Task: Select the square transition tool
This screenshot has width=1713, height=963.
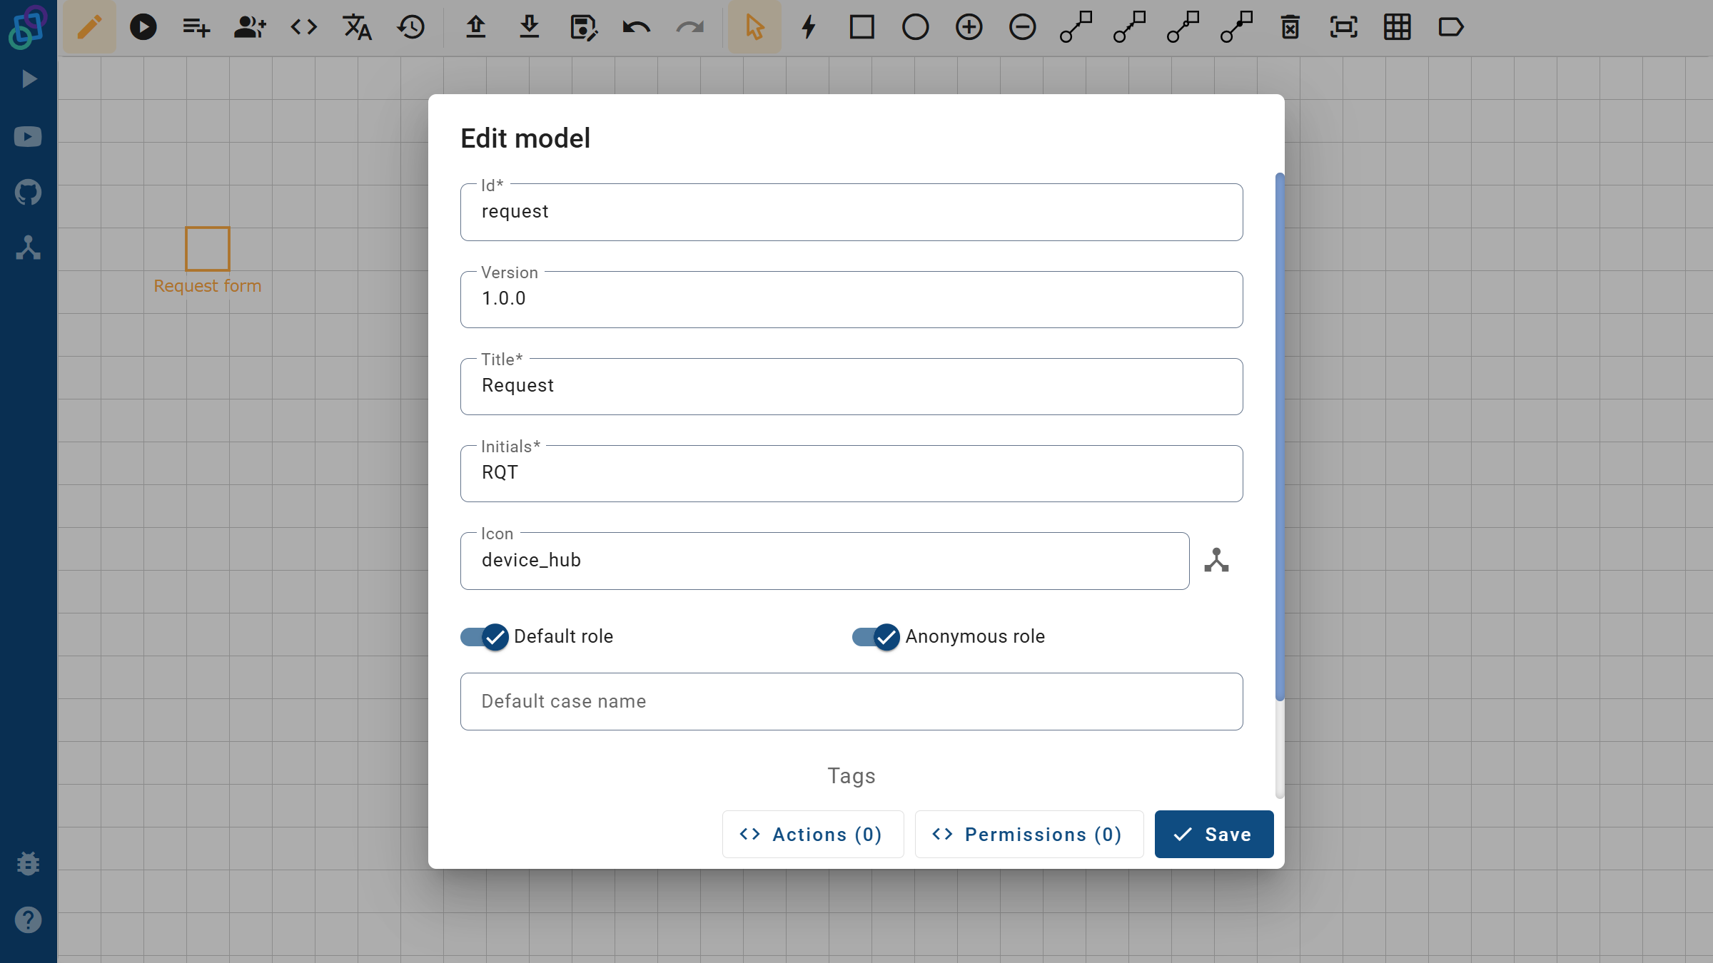Action: click(x=862, y=27)
